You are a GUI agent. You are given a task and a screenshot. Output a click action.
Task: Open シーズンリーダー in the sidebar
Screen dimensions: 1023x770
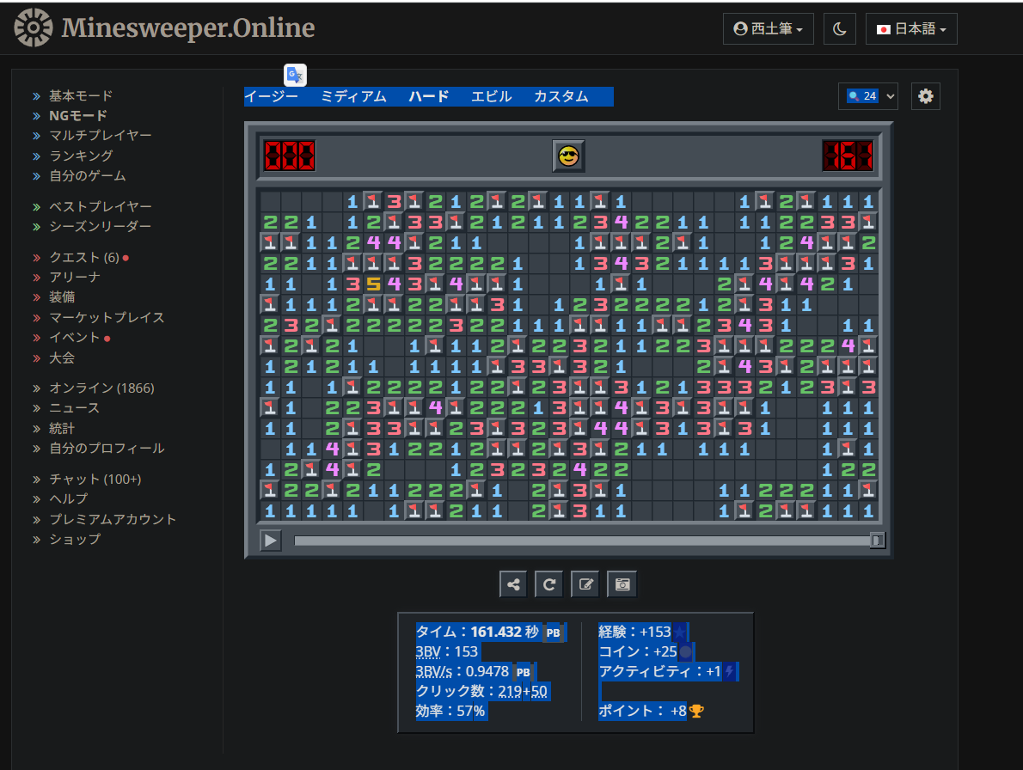(x=101, y=226)
